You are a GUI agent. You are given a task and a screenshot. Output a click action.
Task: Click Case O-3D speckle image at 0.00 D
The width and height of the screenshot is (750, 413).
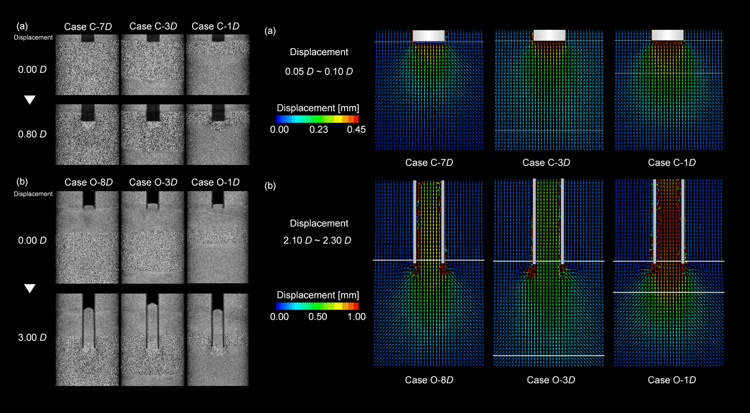click(x=152, y=237)
